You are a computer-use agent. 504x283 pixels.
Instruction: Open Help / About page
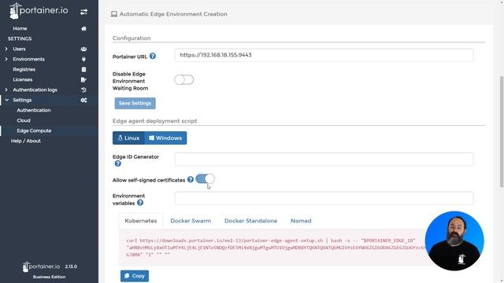(x=26, y=141)
